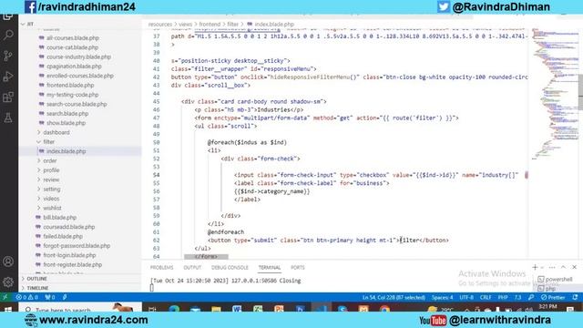This screenshot has height=328, width=583.
Task: Launch new terminal profile dropdown arrow
Action: pos(542,267)
